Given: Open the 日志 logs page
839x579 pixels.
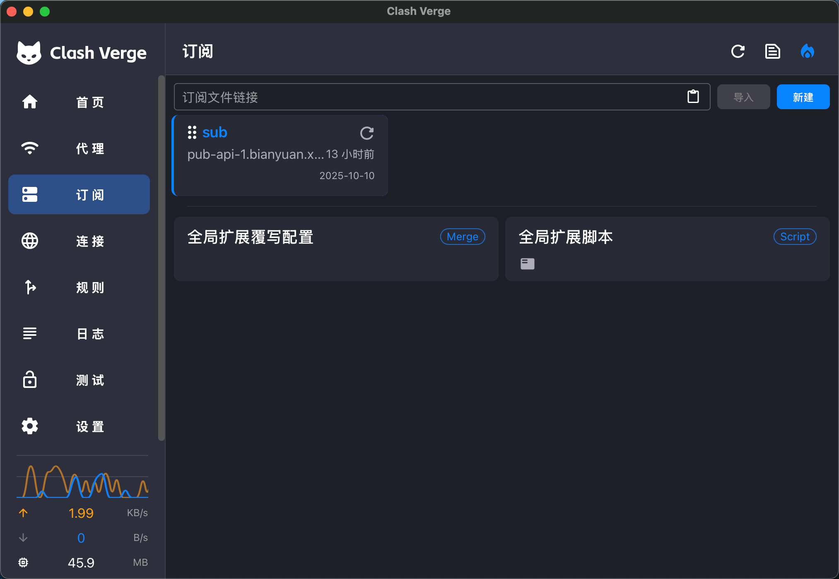Looking at the screenshot, I should (x=79, y=333).
